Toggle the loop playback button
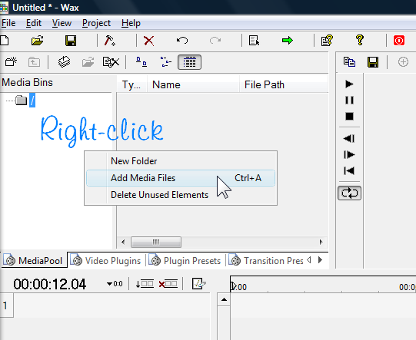Viewport: 416px width, 340px height. (x=349, y=193)
